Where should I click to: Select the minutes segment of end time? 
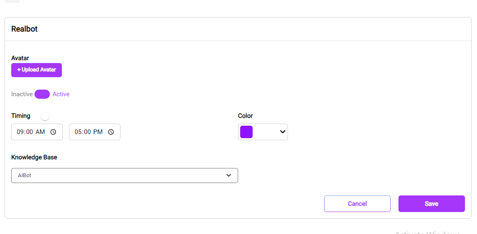click(87, 132)
